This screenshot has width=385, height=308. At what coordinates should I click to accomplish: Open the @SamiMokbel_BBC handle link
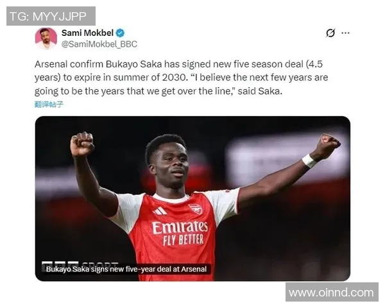[99, 44]
